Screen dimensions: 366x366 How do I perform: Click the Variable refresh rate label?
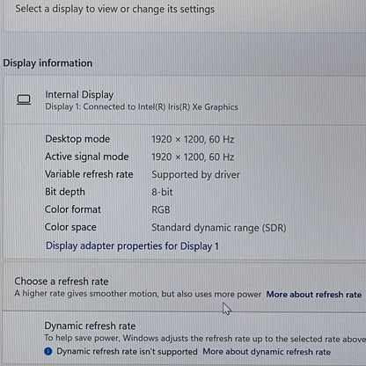[89, 174]
